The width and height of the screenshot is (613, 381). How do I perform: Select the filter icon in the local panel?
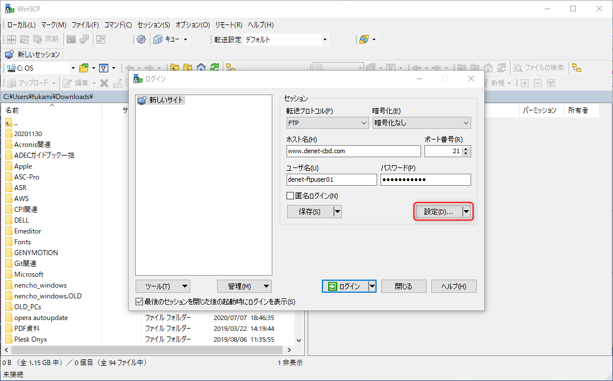[103, 67]
